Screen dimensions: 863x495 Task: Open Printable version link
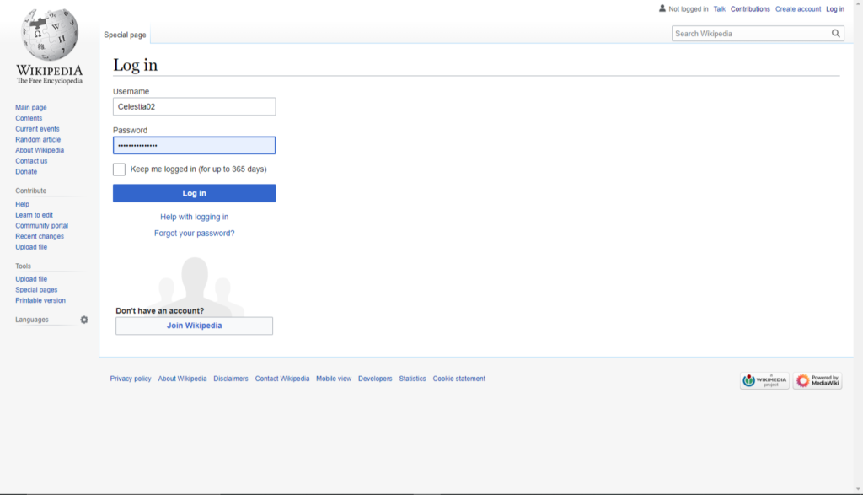click(40, 301)
